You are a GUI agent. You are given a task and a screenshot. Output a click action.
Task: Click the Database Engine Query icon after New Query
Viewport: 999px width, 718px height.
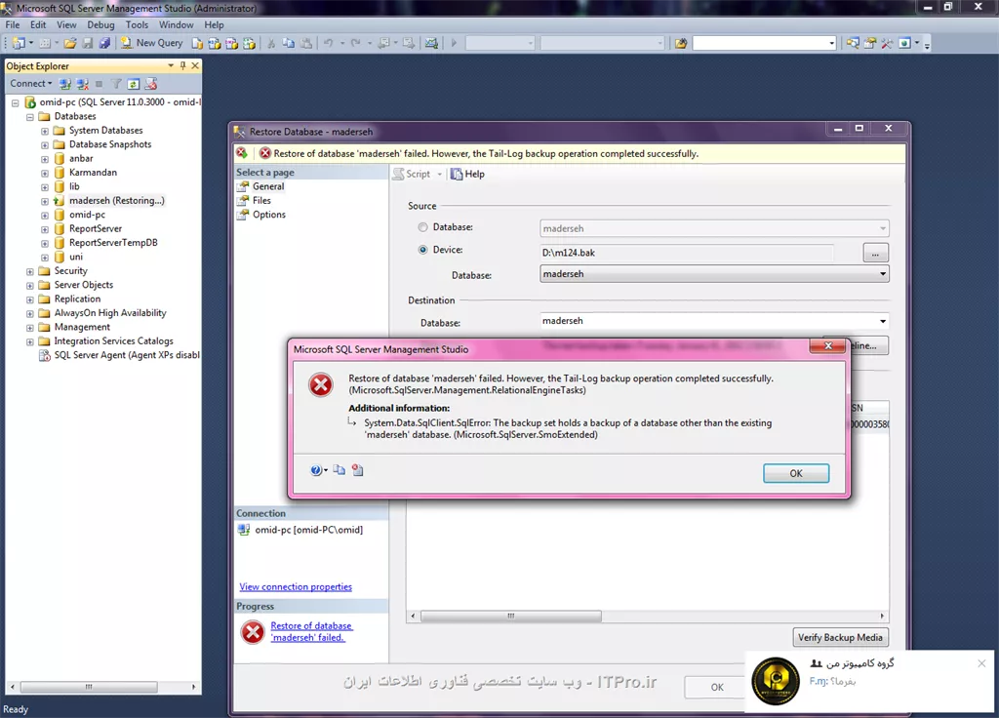click(x=197, y=43)
